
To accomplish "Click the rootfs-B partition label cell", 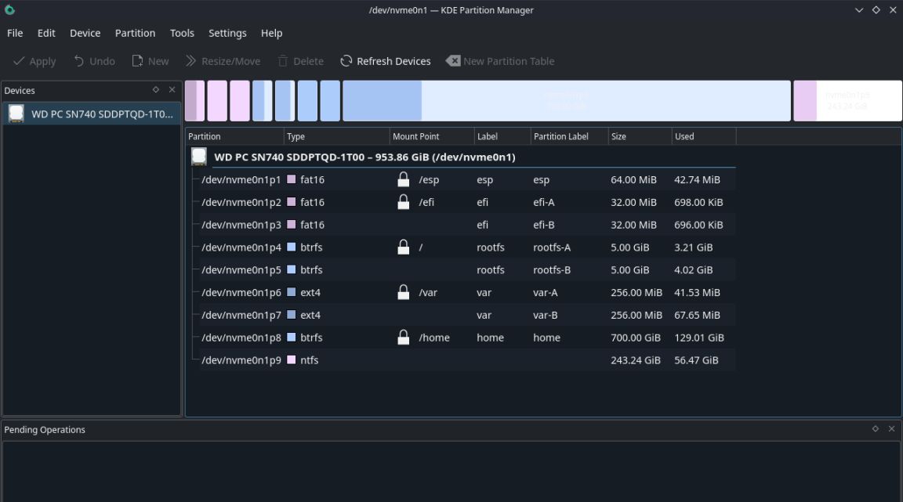I will (552, 269).
